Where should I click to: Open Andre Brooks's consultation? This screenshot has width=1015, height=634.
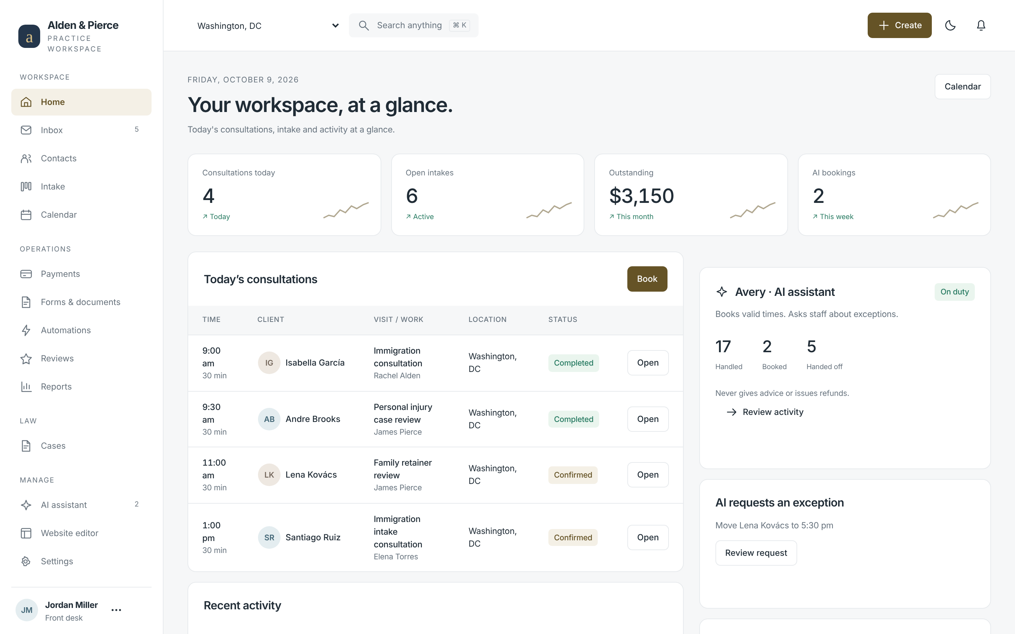point(647,419)
